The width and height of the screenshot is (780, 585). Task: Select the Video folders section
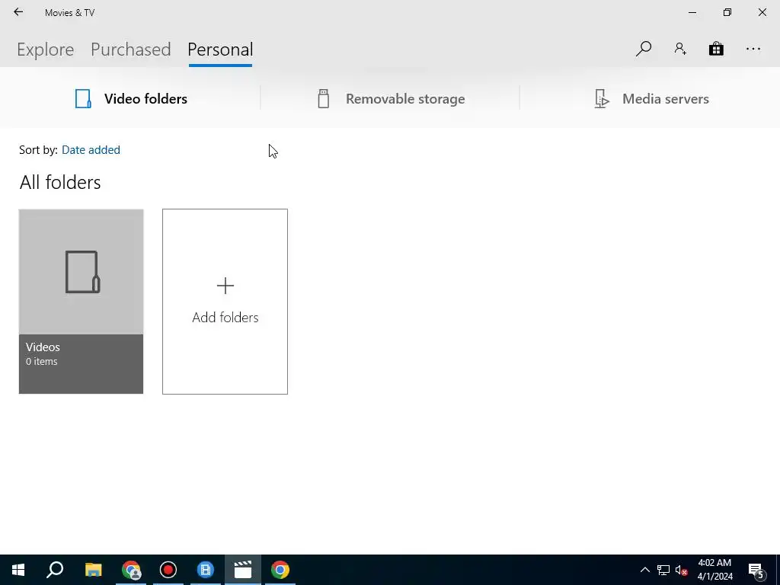(x=131, y=98)
